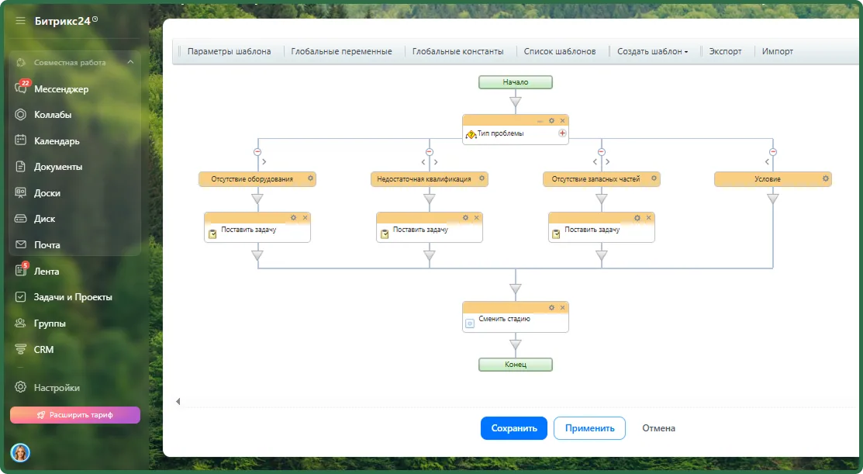
Task: Go to Коллабы in the sidebar
Action: point(53,115)
